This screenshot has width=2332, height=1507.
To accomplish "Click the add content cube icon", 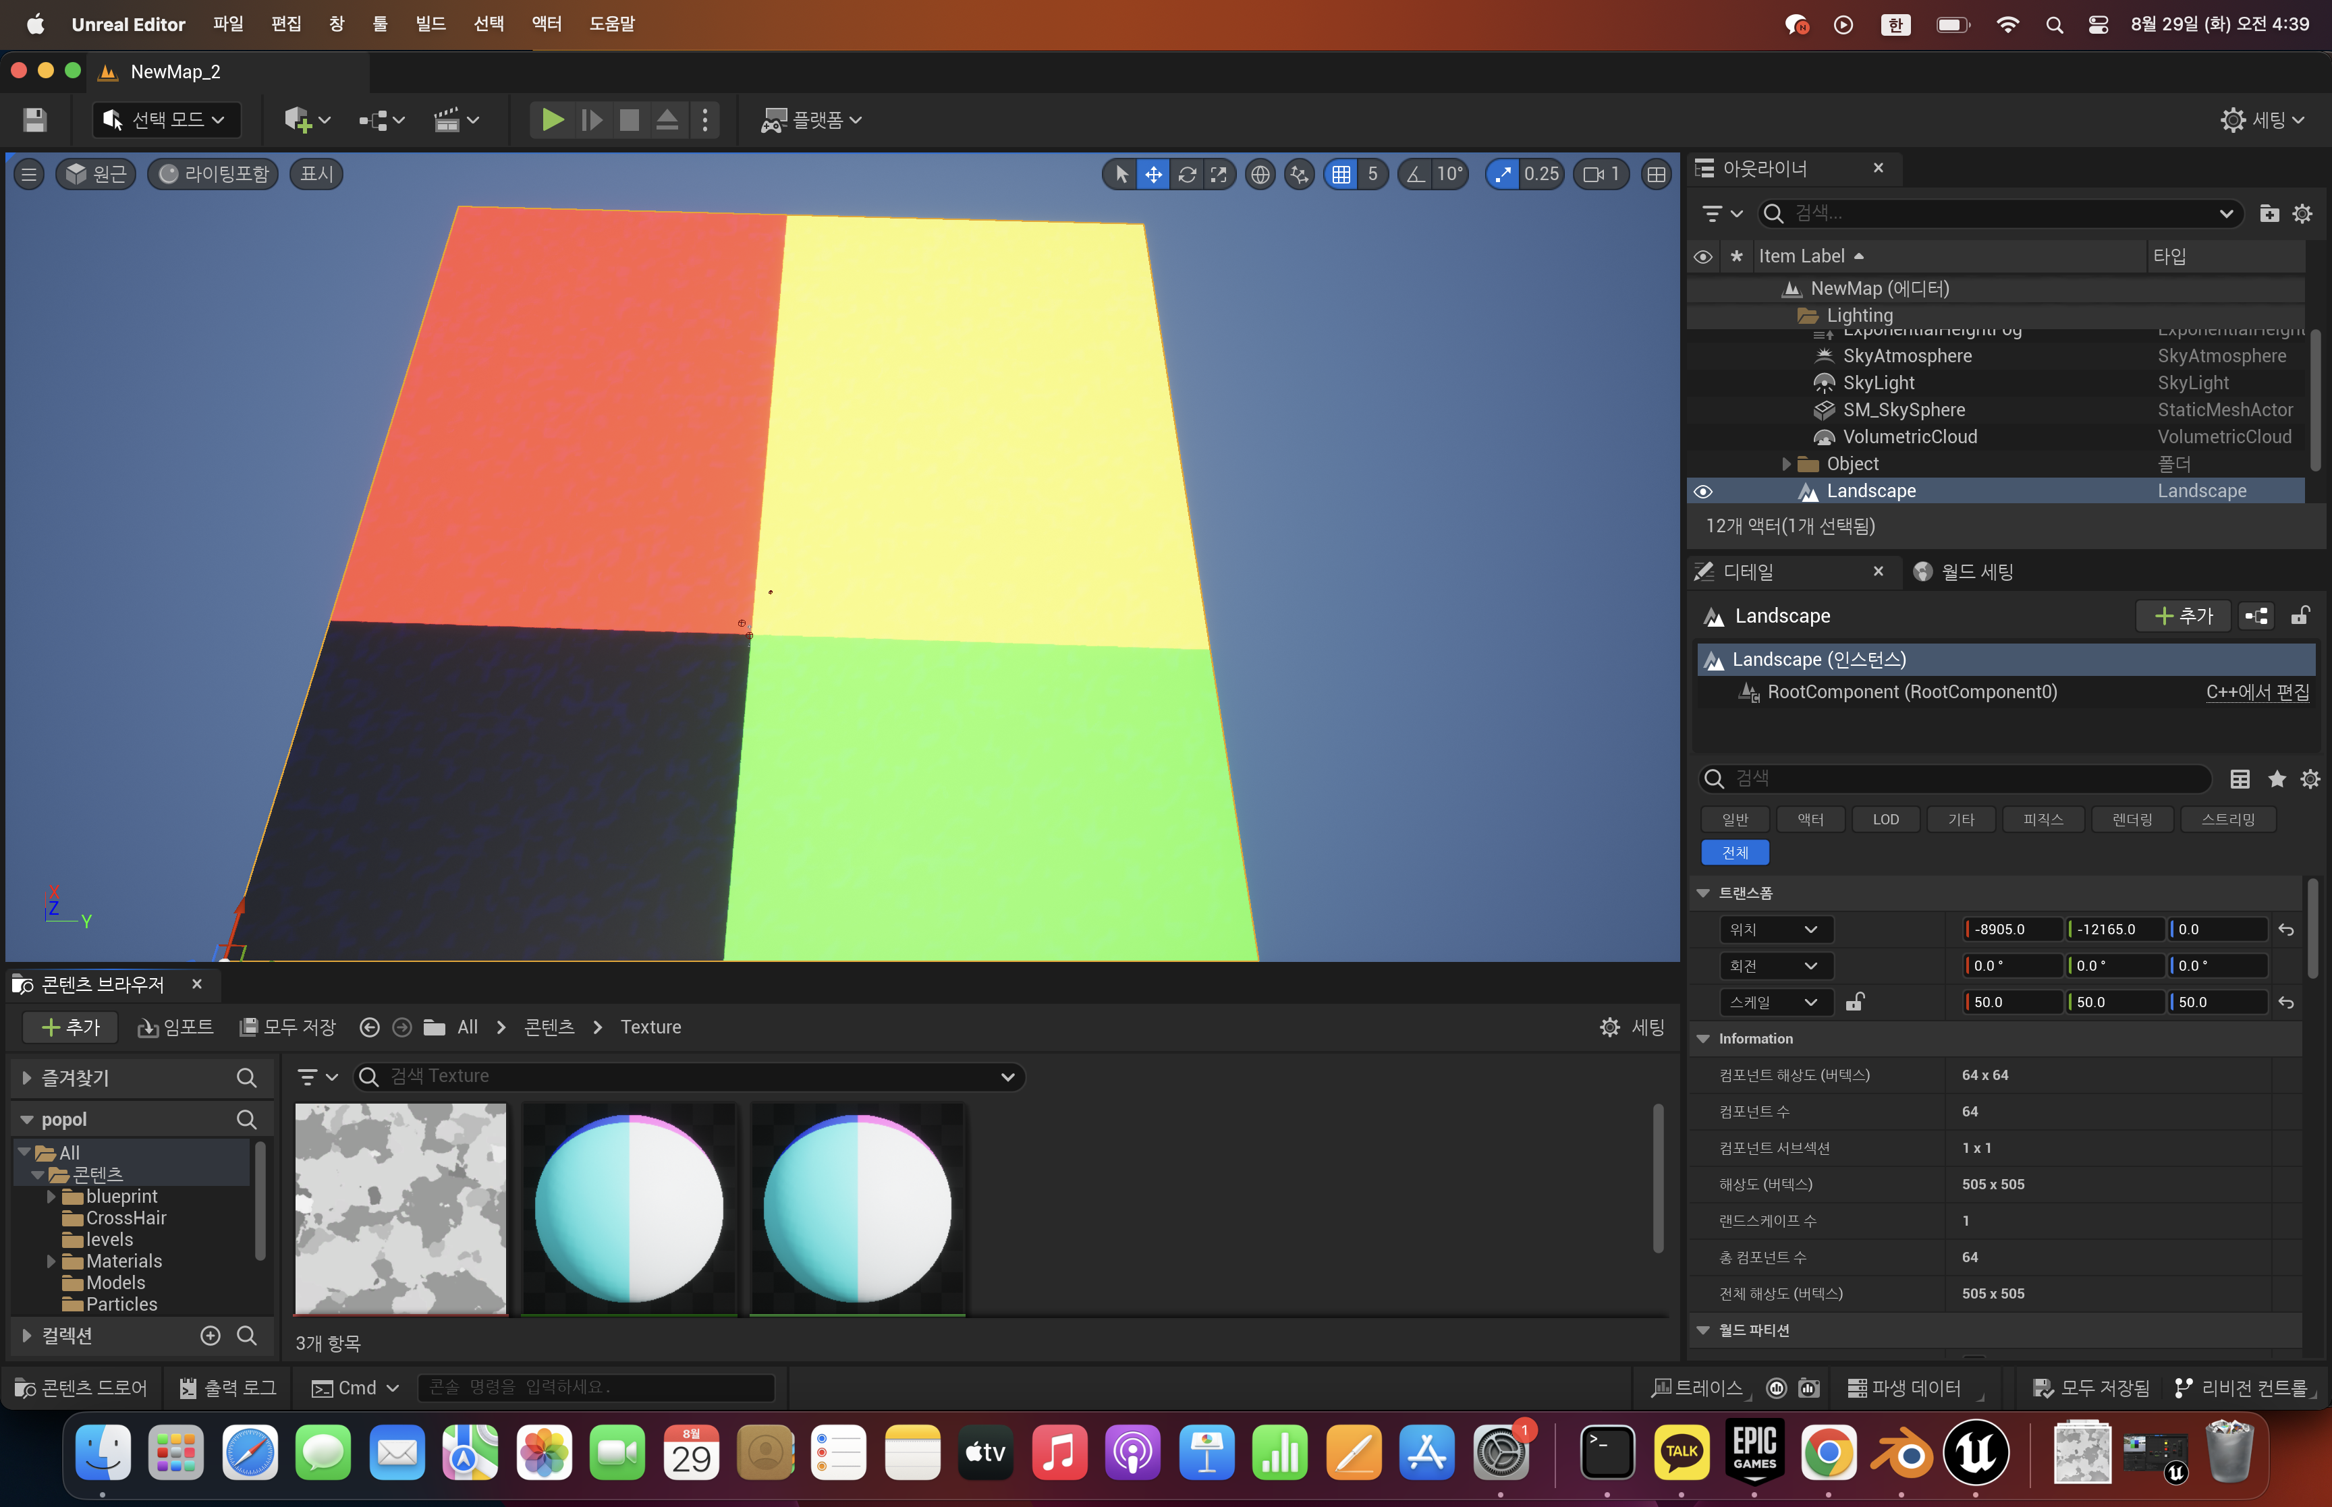I will pyautogui.click(x=298, y=119).
